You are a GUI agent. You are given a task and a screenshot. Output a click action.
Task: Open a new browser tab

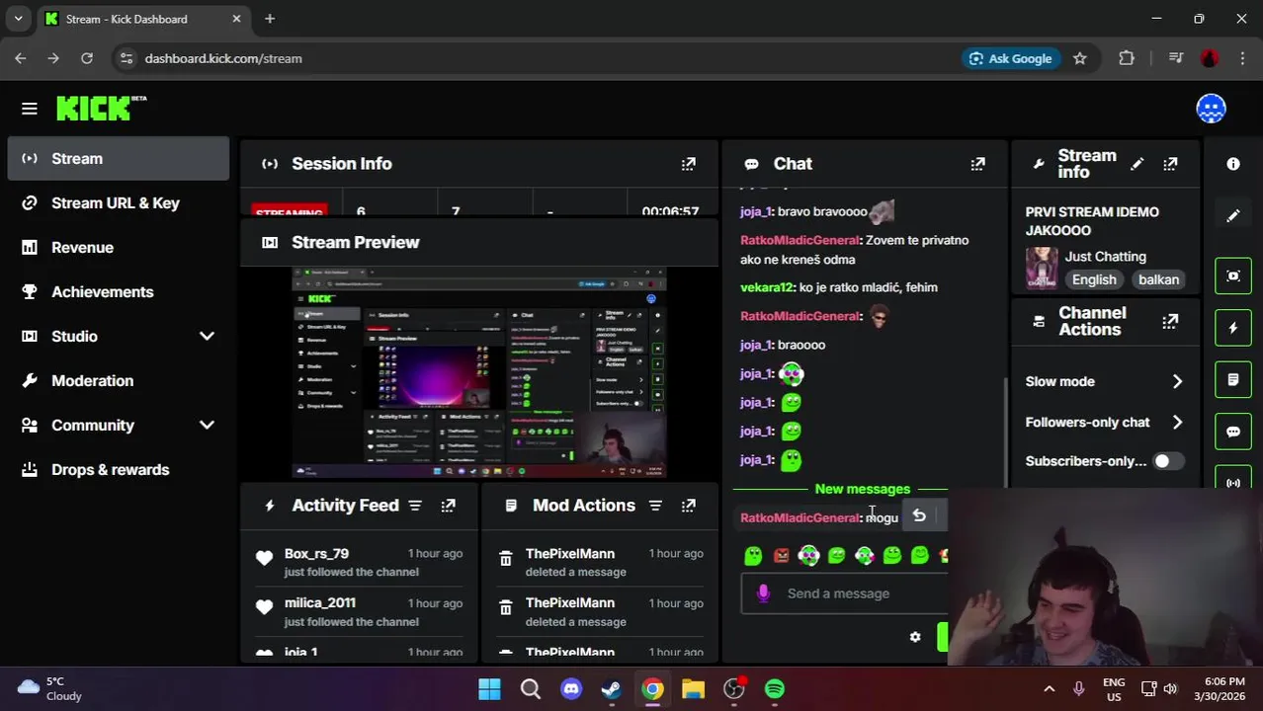270,19
